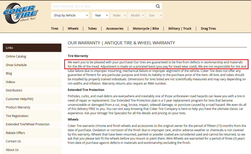Screen dimensions: 251x154
Task: Open the Make dropdown
Action: coord(119,15)
